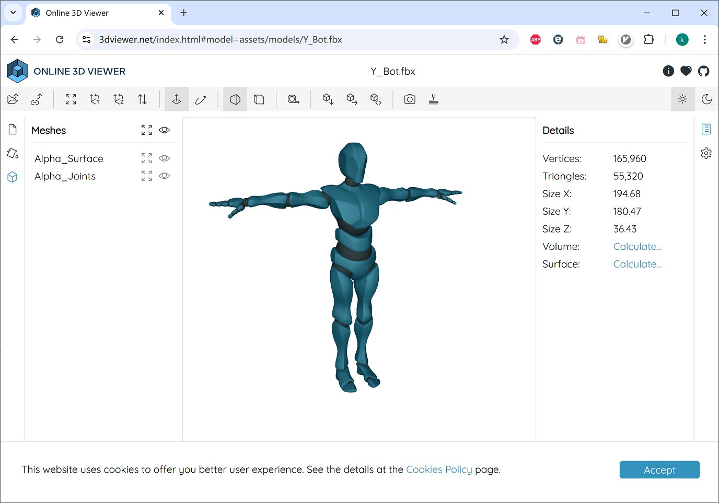Click the Share model icon

(352, 99)
